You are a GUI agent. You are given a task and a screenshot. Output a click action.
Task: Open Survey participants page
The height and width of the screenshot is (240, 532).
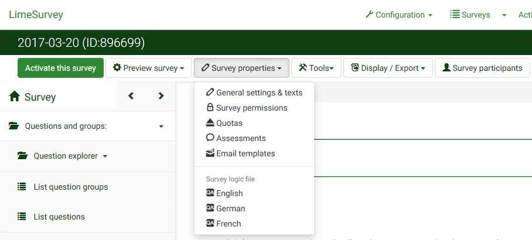click(482, 68)
